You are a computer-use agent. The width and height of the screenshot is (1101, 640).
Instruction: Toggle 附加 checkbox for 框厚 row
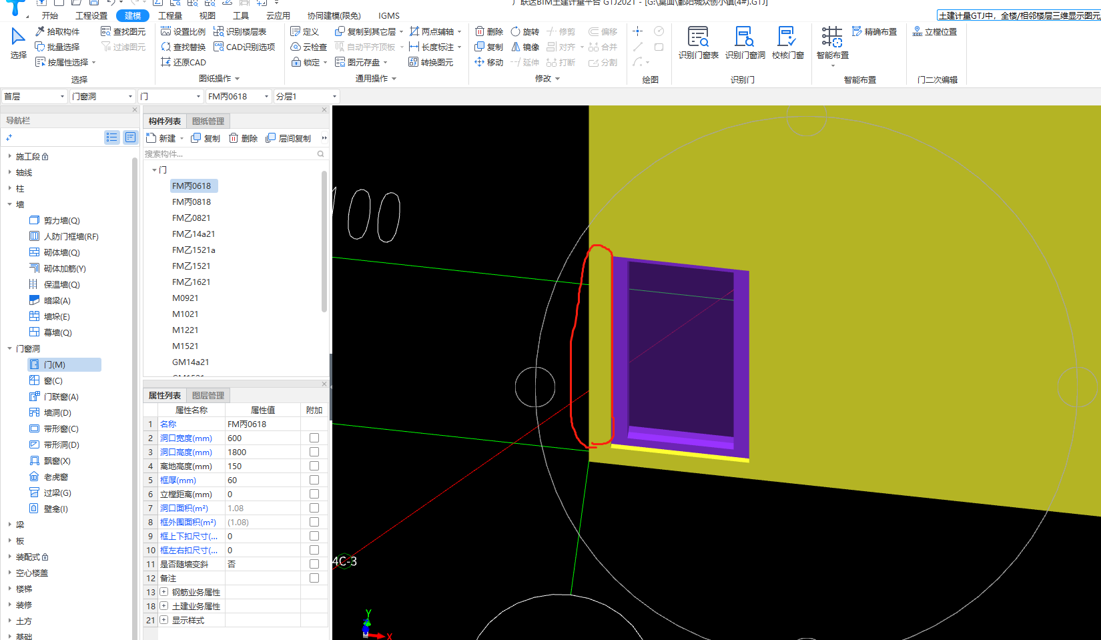point(314,480)
